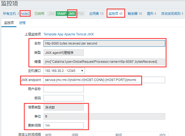Click the ZBX availability badge
185x136 pixels.
[52, 14]
